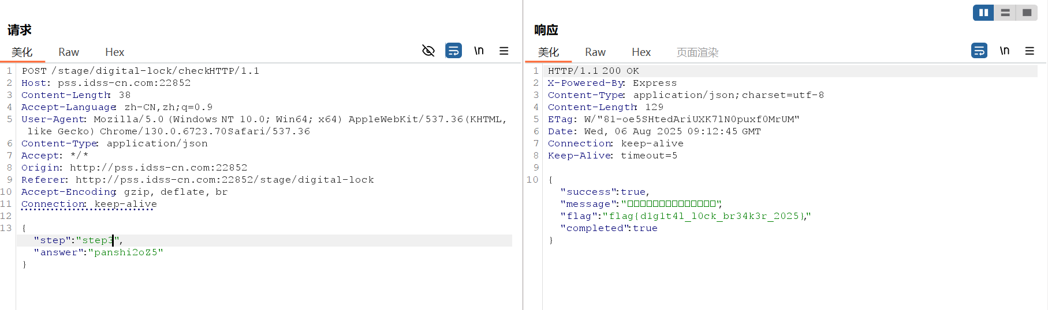
Task: View the response Hex tab
Action: tap(641, 52)
